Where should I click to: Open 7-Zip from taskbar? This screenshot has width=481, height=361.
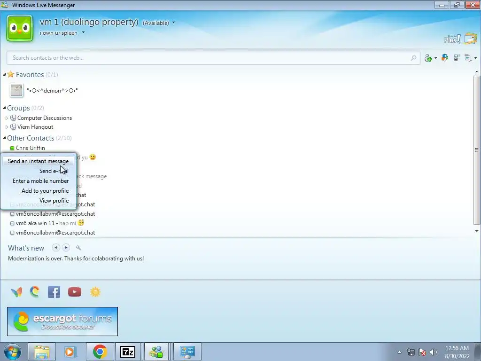coord(128,352)
